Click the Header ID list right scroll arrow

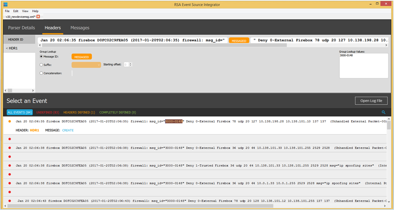pos(33,91)
